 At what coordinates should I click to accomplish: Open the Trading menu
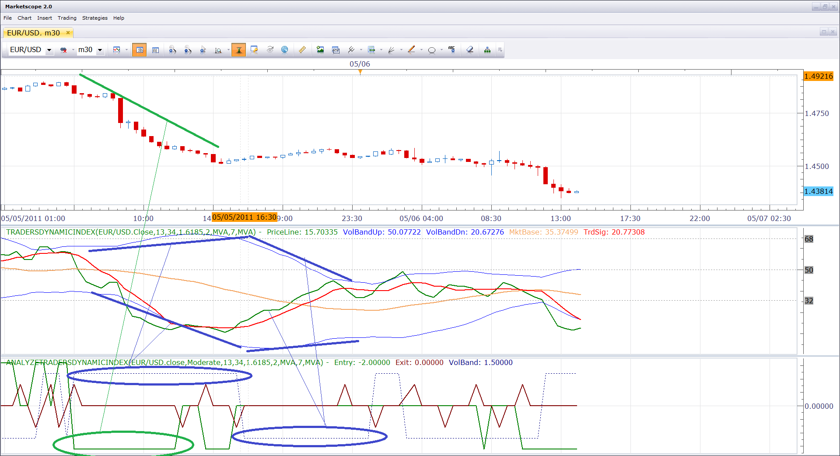(67, 18)
